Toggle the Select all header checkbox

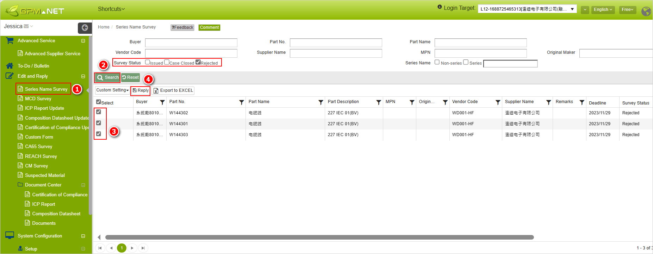pos(99,102)
